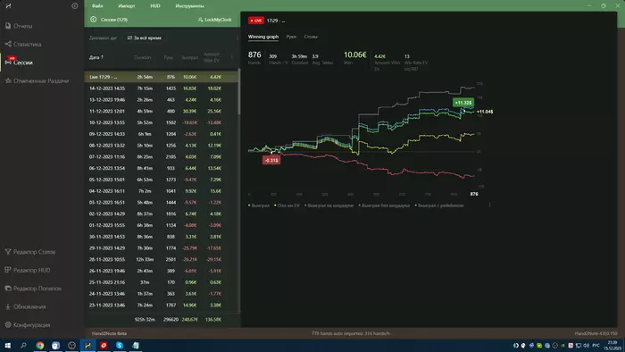625x352 pixels.
Task: Select the 03-12-2023 16:51 session
Action: coord(162,203)
